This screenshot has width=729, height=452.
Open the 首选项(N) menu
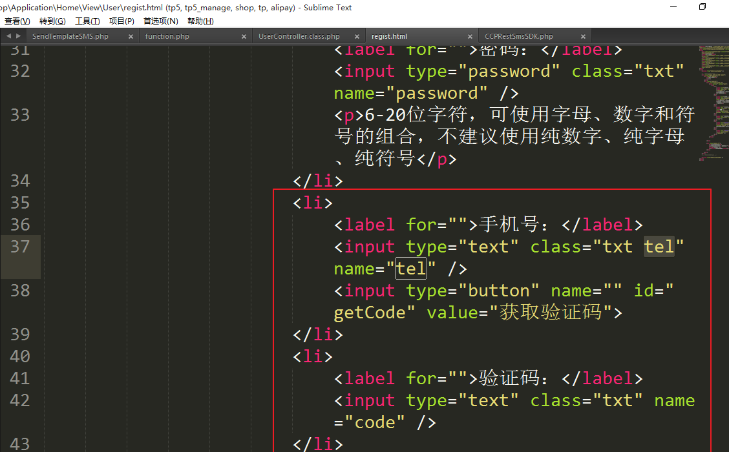click(x=161, y=21)
